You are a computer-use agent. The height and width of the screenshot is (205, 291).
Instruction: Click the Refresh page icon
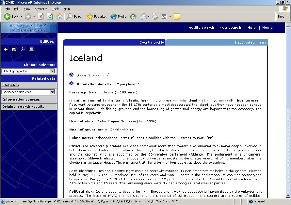tap(50, 17)
